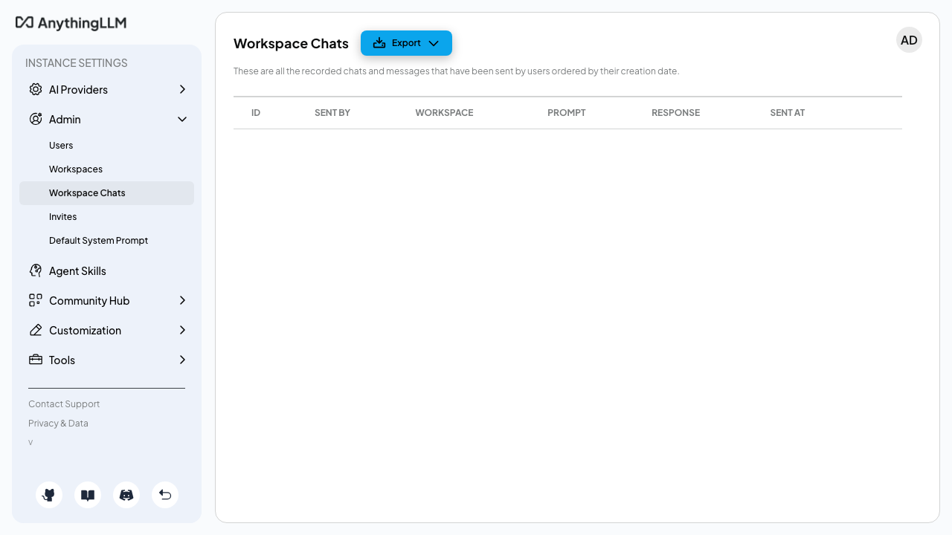Expand the Community Hub chevron
Viewport: 952px width, 535px height.
[182, 300]
